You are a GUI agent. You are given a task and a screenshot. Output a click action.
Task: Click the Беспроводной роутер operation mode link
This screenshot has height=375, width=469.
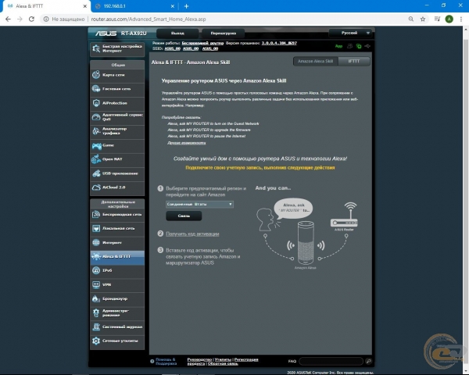click(202, 43)
